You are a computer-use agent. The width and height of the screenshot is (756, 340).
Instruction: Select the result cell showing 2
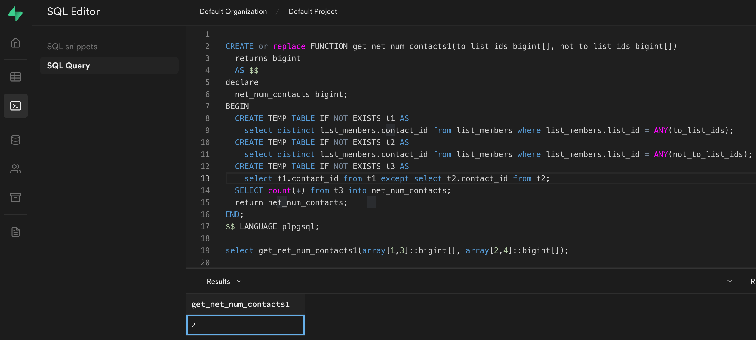tap(245, 325)
